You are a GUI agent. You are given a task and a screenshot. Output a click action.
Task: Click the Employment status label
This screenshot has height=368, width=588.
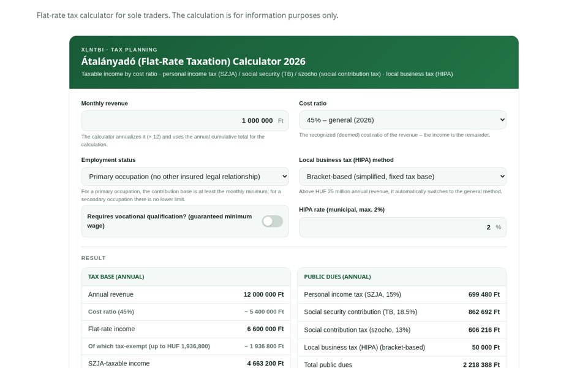108,160
